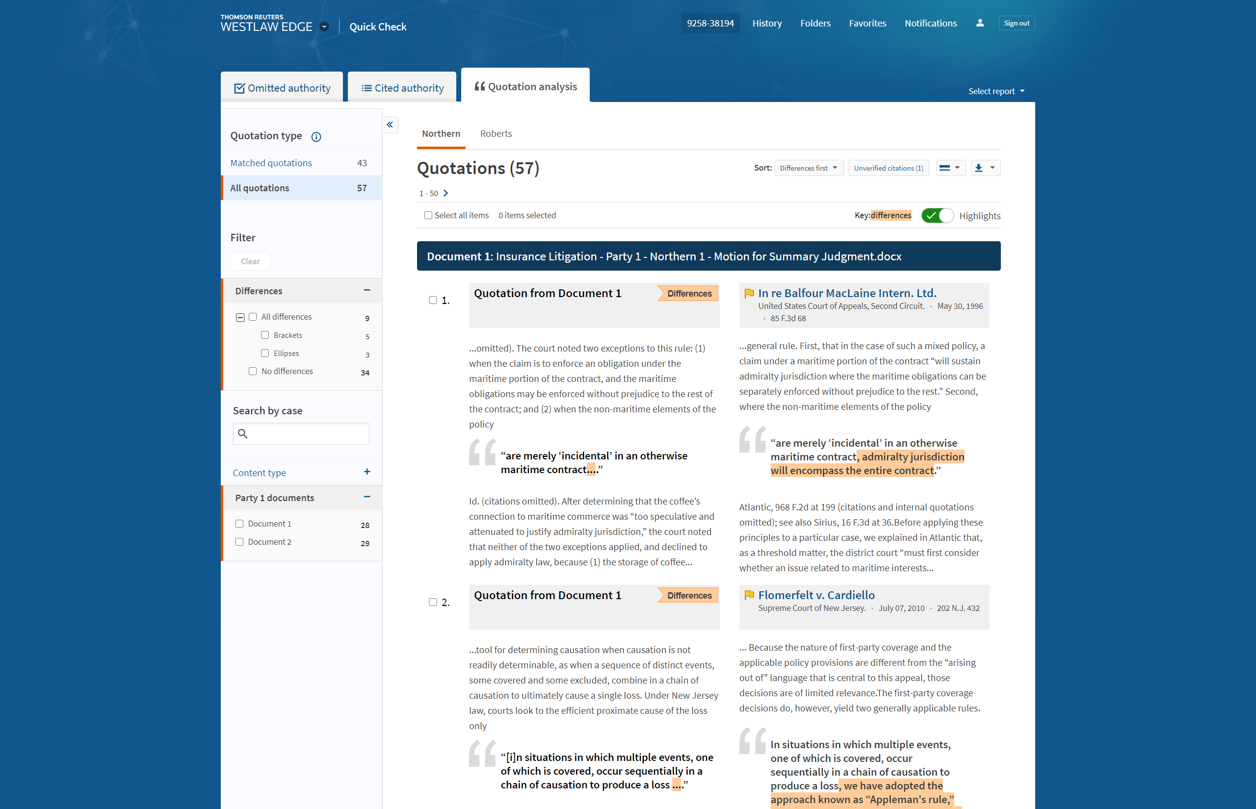Screen dimensions: 1256x809
Task: Select quotation item 2 checkbox
Action: [433, 602]
